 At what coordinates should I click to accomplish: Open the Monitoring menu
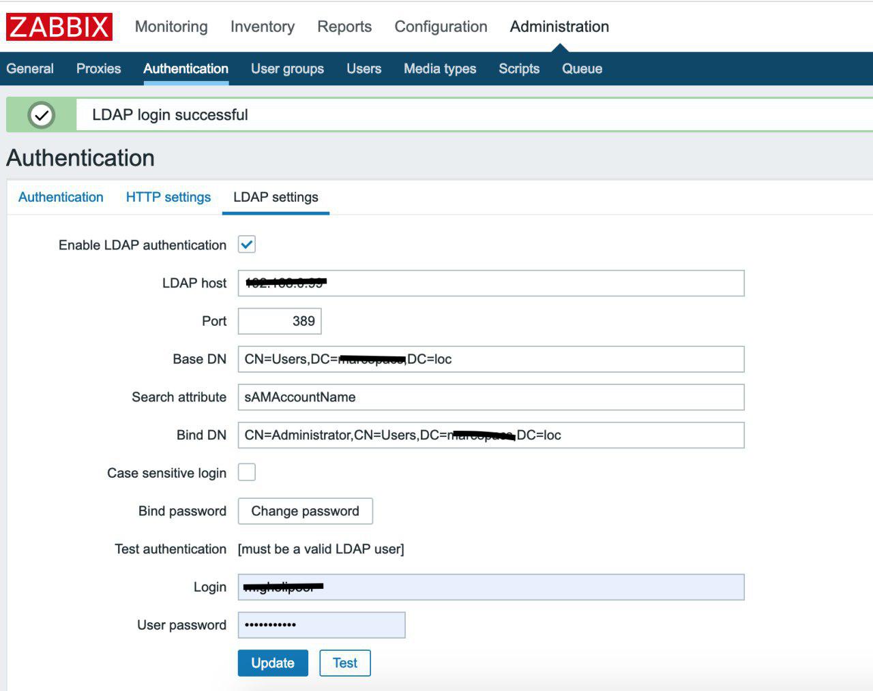(171, 27)
